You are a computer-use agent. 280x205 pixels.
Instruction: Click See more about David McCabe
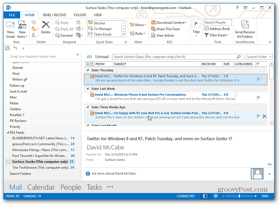coord(114,174)
